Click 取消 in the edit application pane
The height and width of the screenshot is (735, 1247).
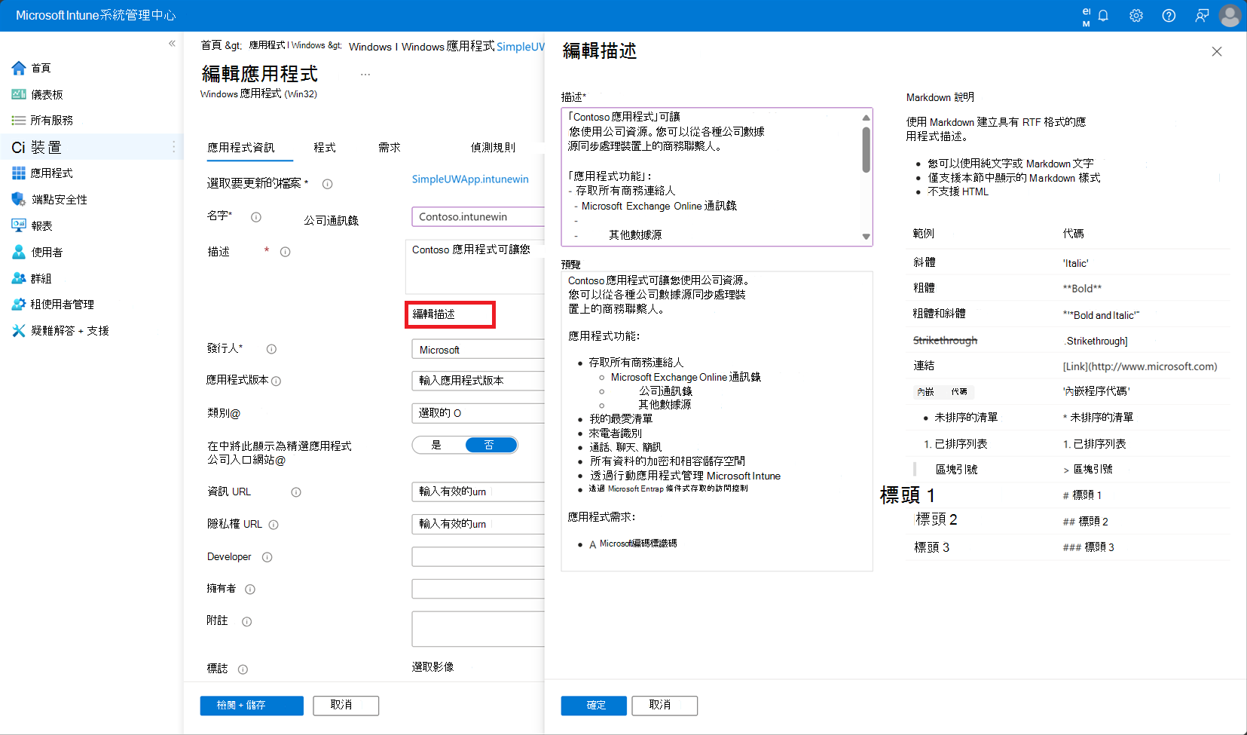pos(346,706)
